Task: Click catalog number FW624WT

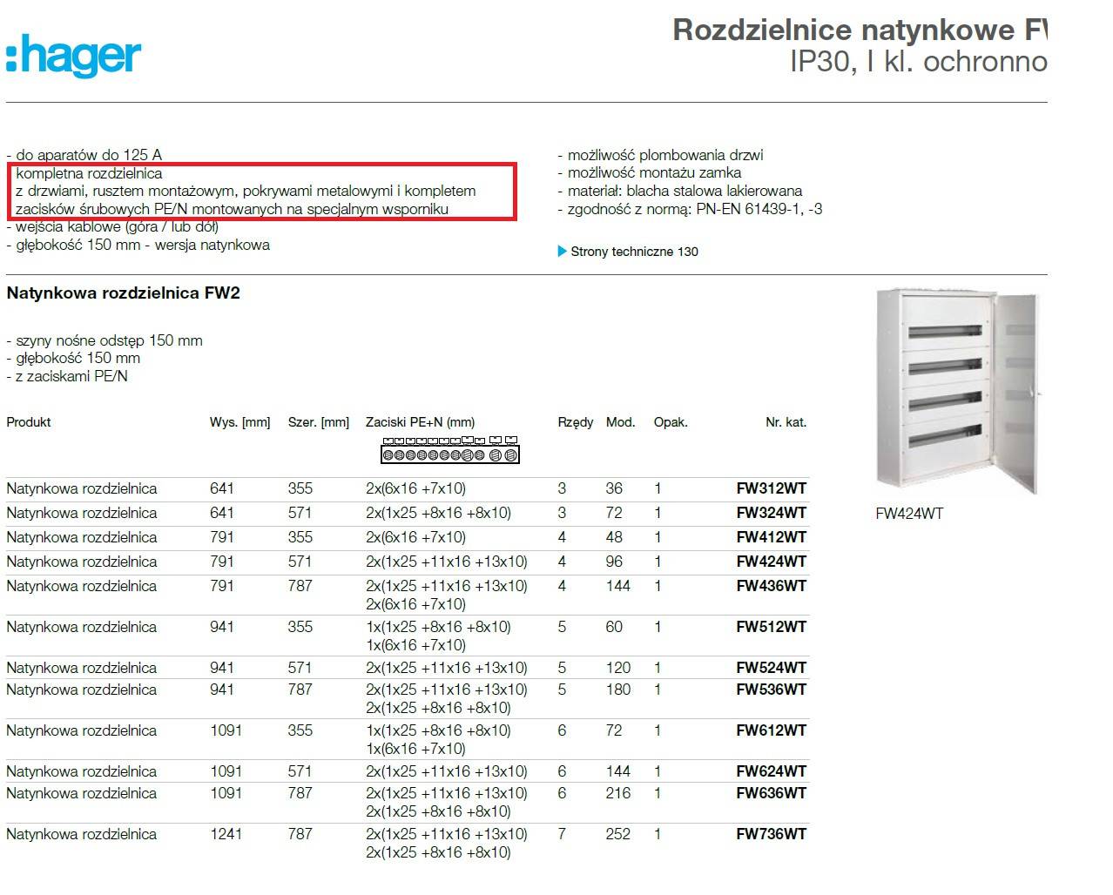Action: click(x=771, y=771)
